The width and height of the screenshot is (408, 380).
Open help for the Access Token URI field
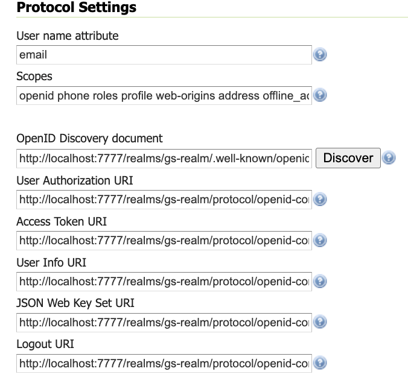point(320,240)
